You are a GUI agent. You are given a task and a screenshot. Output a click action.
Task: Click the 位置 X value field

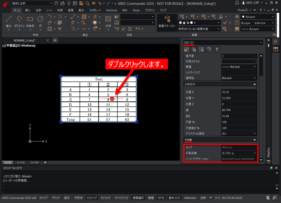pos(239,92)
